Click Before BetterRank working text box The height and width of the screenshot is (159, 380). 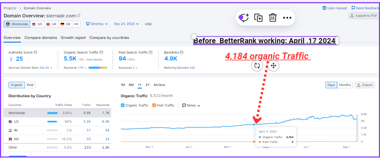click(265, 41)
